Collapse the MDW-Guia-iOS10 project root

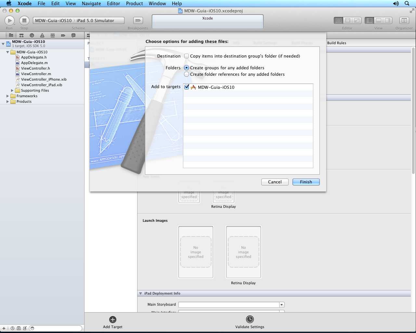3,44
